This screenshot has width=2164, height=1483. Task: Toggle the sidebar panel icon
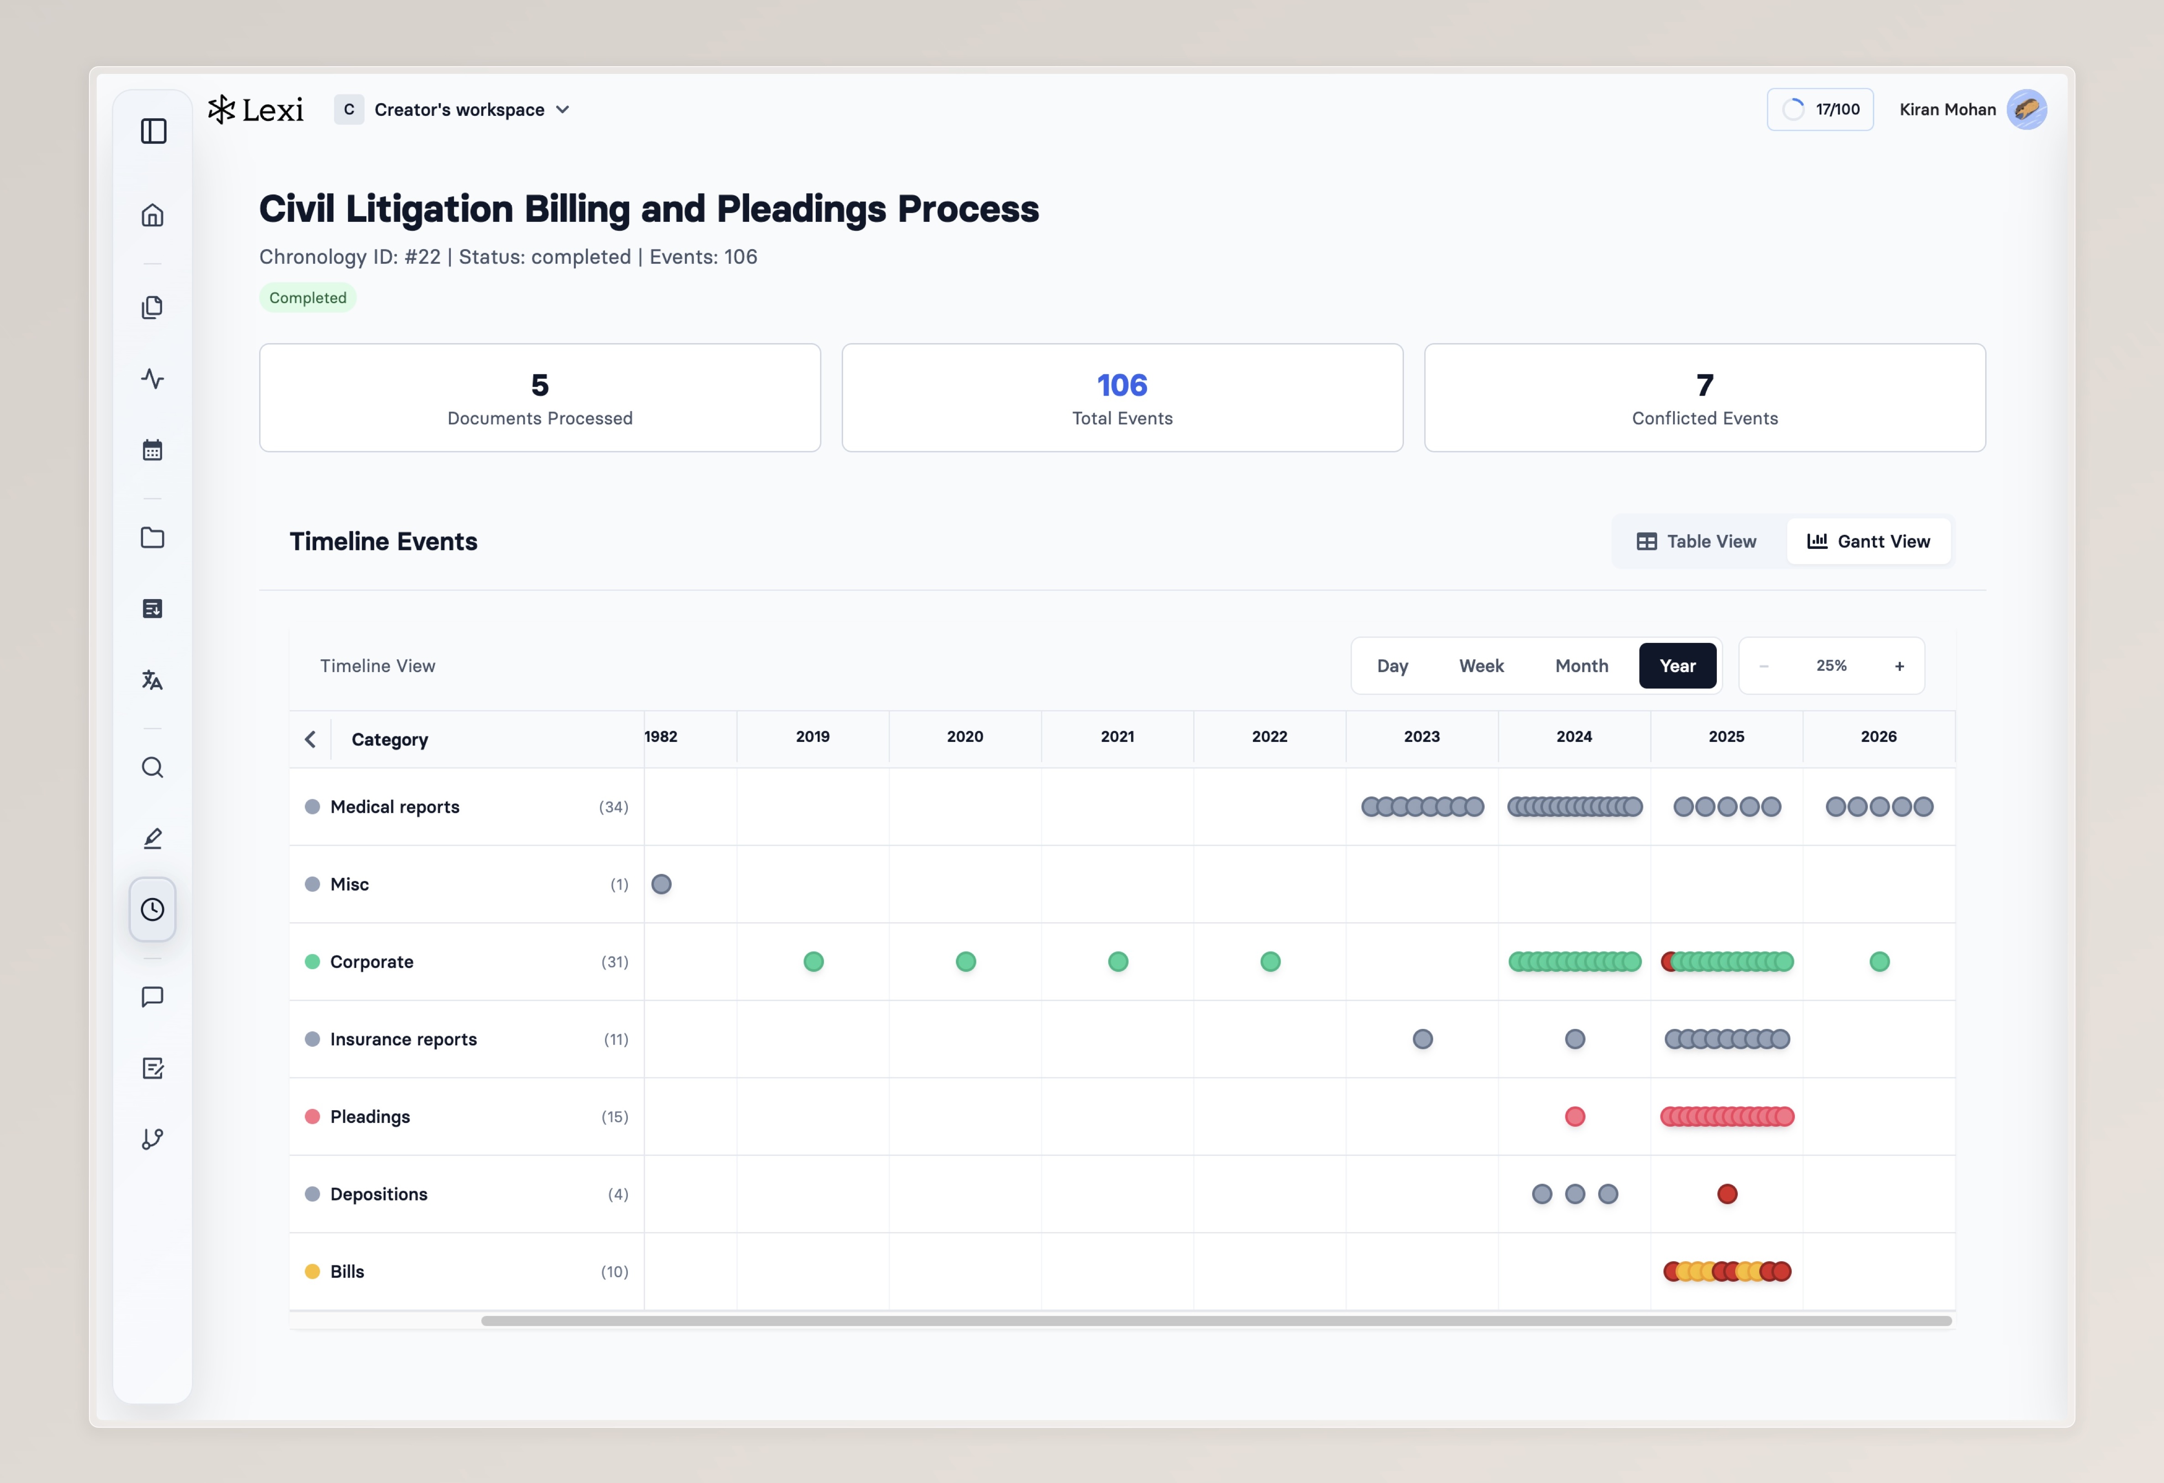point(154,131)
